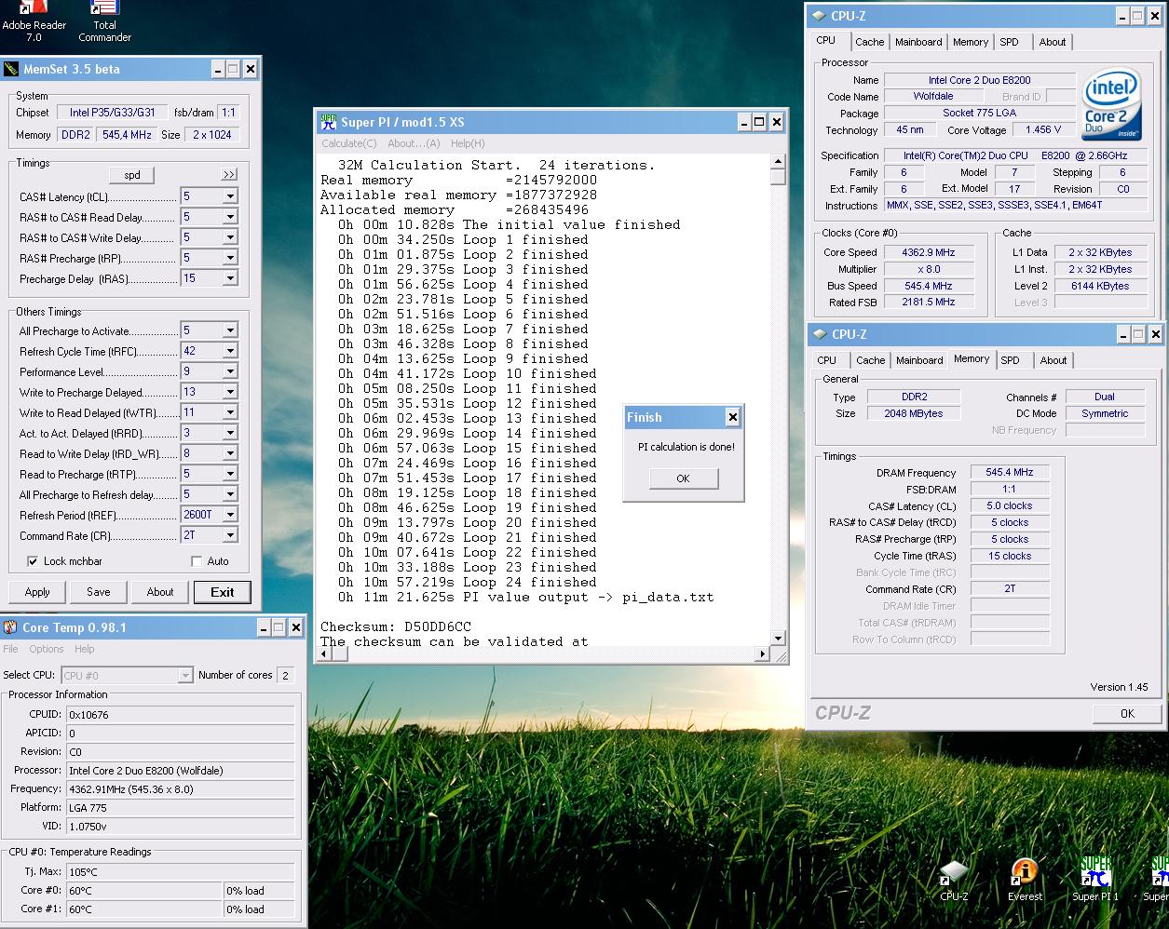1169x929 pixels.
Task: Click Frequency value 4362.91MHz in Core Temp
Action: [181, 789]
